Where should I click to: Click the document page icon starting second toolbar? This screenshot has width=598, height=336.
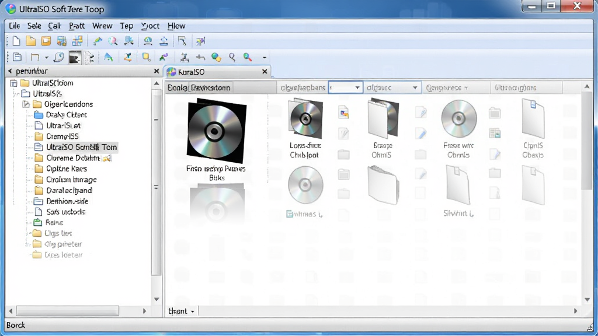(x=17, y=57)
